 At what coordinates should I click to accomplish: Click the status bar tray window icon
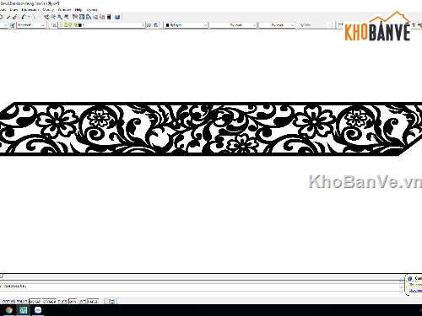pyautogui.click(x=112, y=302)
